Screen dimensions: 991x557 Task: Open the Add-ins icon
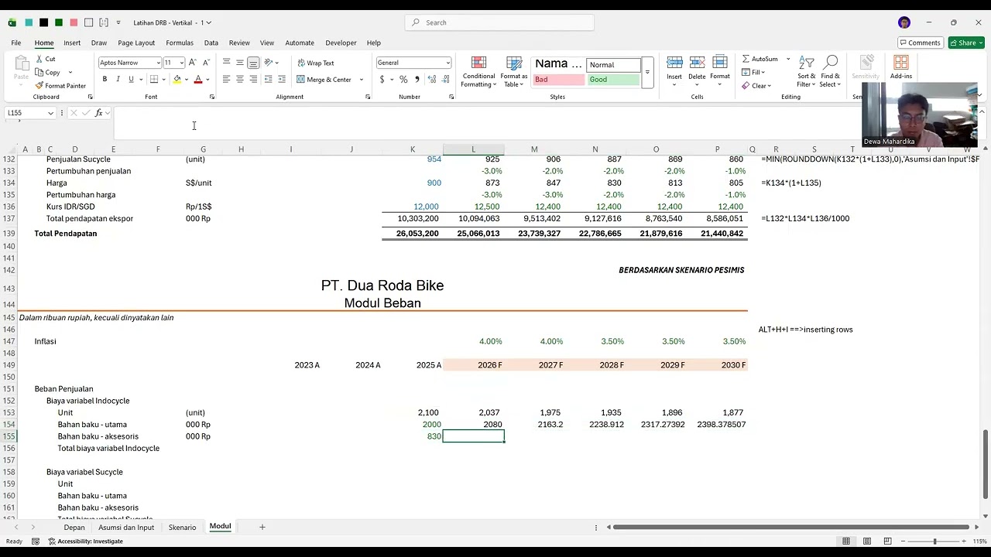[x=900, y=67]
